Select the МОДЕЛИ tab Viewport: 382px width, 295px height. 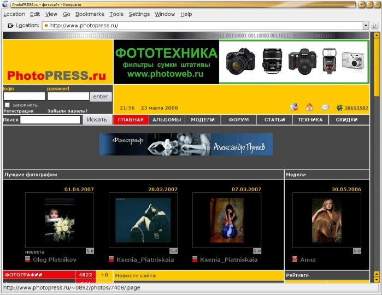click(x=203, y=120)
